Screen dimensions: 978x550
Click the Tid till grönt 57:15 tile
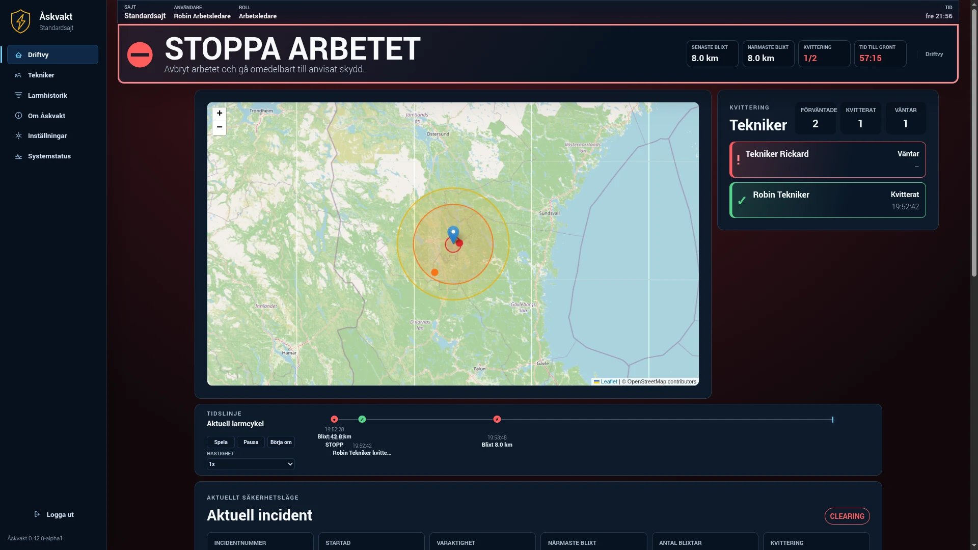[x=880, y=53]
